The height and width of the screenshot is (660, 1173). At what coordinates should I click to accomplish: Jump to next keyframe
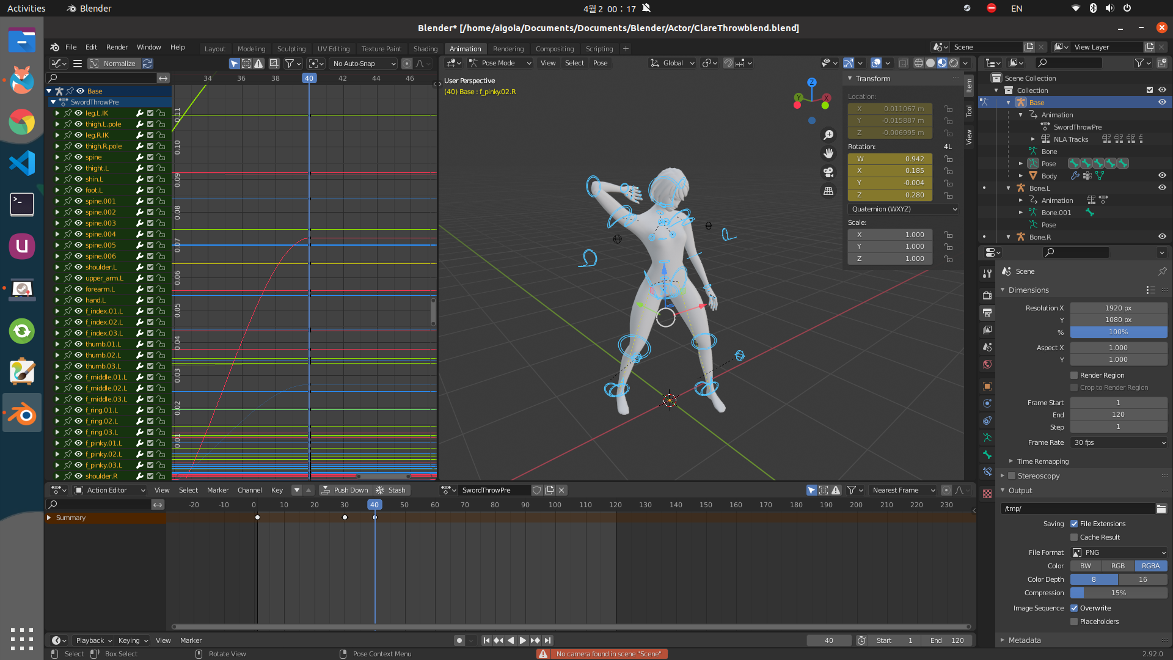(x=535, y=640)
